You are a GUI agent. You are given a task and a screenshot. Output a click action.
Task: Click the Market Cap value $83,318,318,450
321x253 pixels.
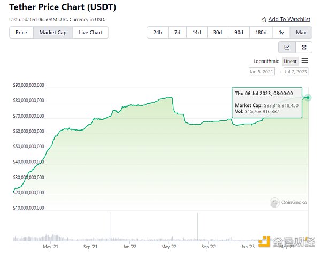(281, 105)
